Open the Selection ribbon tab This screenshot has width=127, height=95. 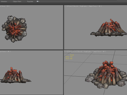pos(4,1)
